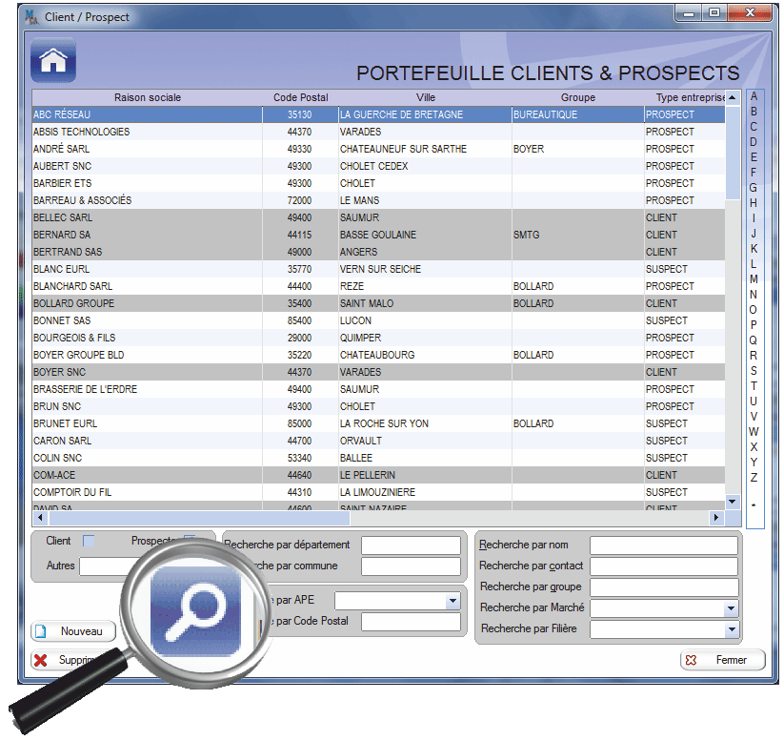Select the BRUNET EURL row
This screenshot has width=784, height=741.
[x=378, y=423]
